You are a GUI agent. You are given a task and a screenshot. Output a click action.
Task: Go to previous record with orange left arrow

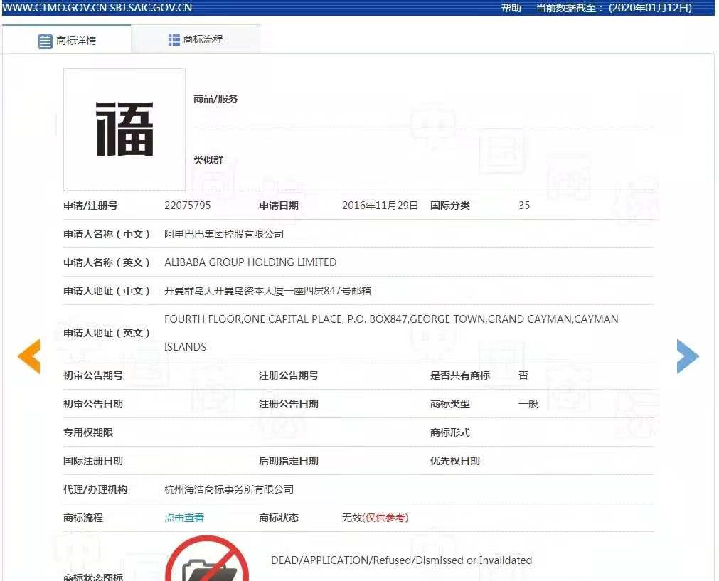click(29, 356)
